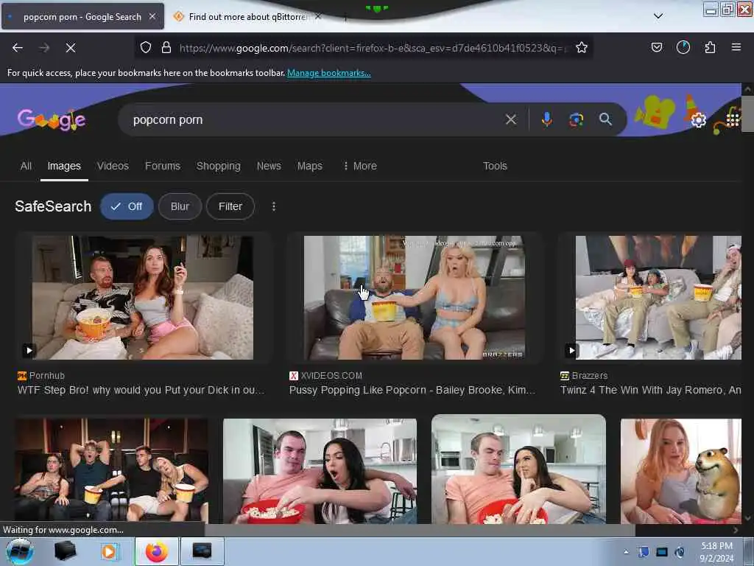The image size is (754, 566).
Task: Set SafeSearch to Off
Action: 127,206
